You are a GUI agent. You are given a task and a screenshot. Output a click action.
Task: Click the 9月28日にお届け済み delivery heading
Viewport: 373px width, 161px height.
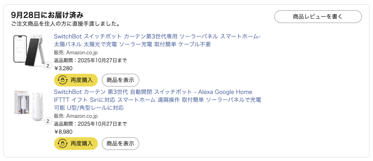click(47, 15)
